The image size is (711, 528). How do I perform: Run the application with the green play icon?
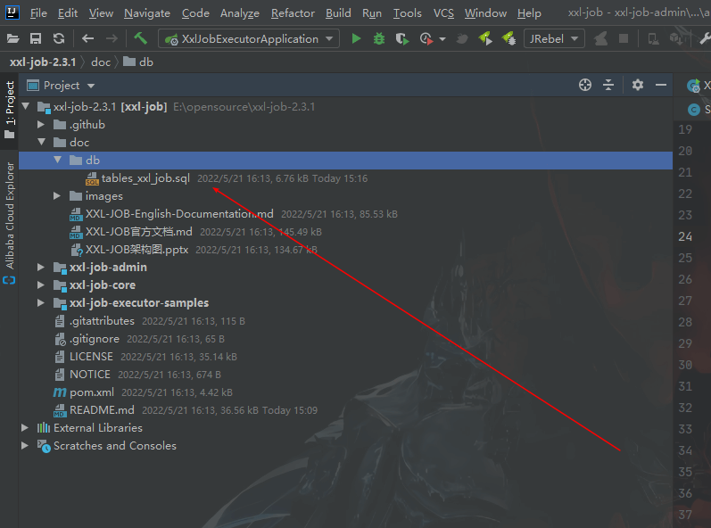(x=357, y=39)
